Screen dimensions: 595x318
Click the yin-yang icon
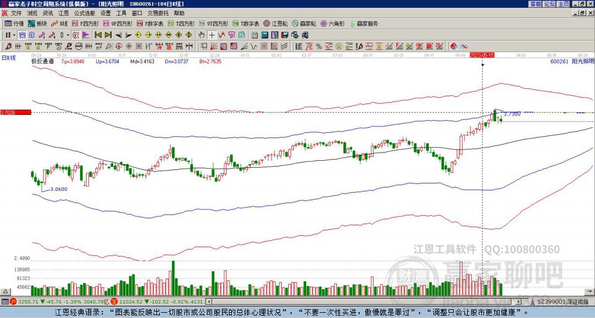[x=454, y=46]
